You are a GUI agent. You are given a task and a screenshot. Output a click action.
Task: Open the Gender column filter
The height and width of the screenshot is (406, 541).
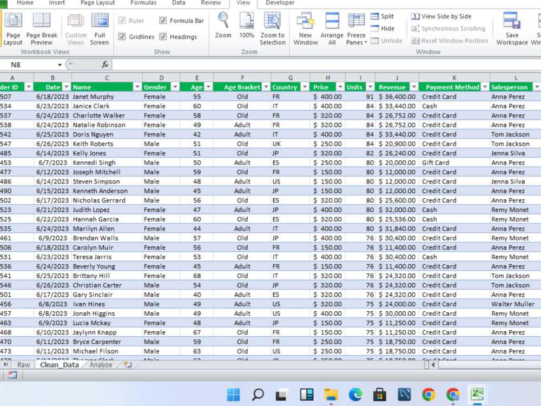pyautogui.click(x=175, y=87)
